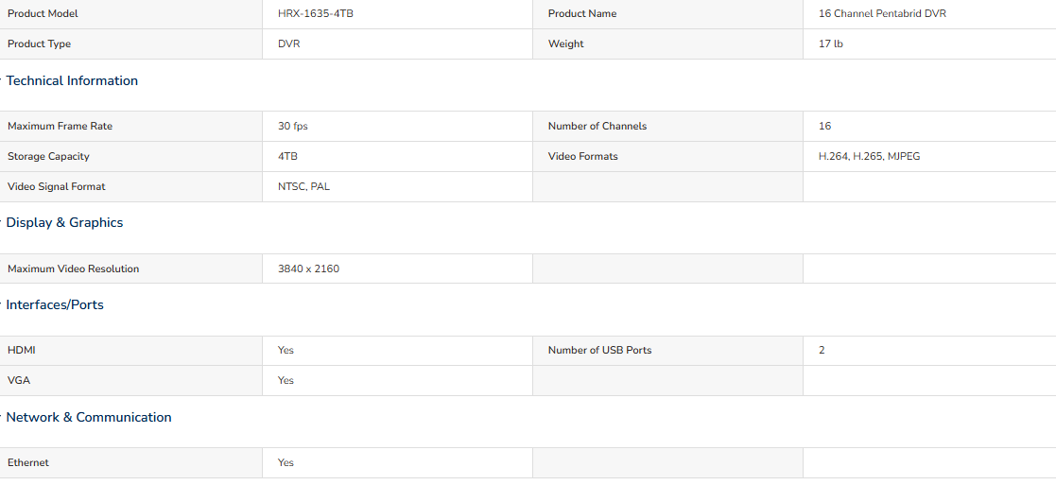Click the Product Type label
Screen dimensions: 1056x485
point(39,43)
